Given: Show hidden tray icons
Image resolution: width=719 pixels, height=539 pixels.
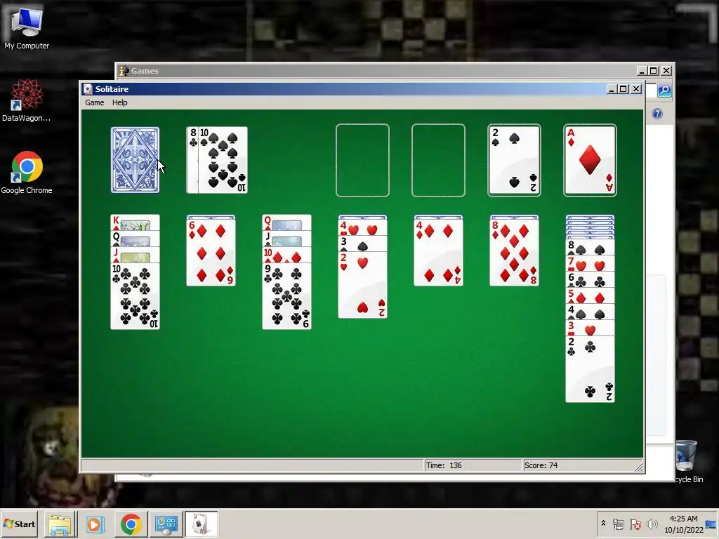Looking at the screenshot, I should pyautogui.click(x=603, y=524).
